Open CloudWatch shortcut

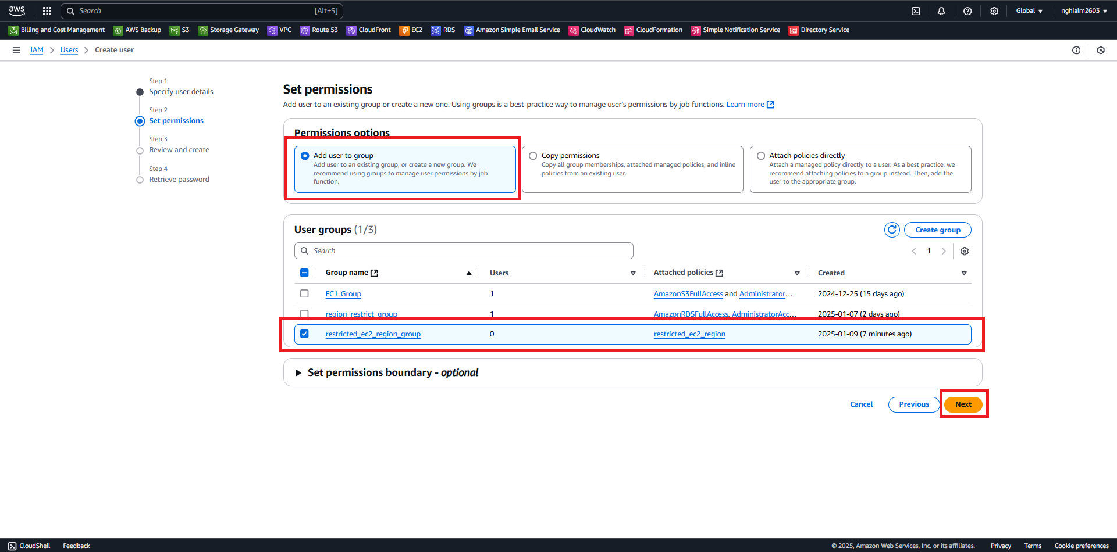click(x=592, y=30)
